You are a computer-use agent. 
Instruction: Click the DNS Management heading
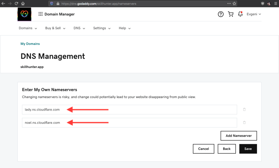(x=53, y=56)
